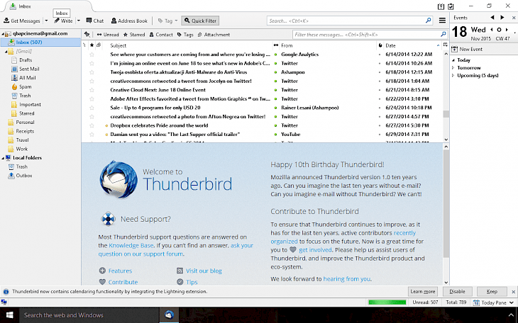
Task: Expand the Upcoming (5 days) section
Action: click(453, 76)
